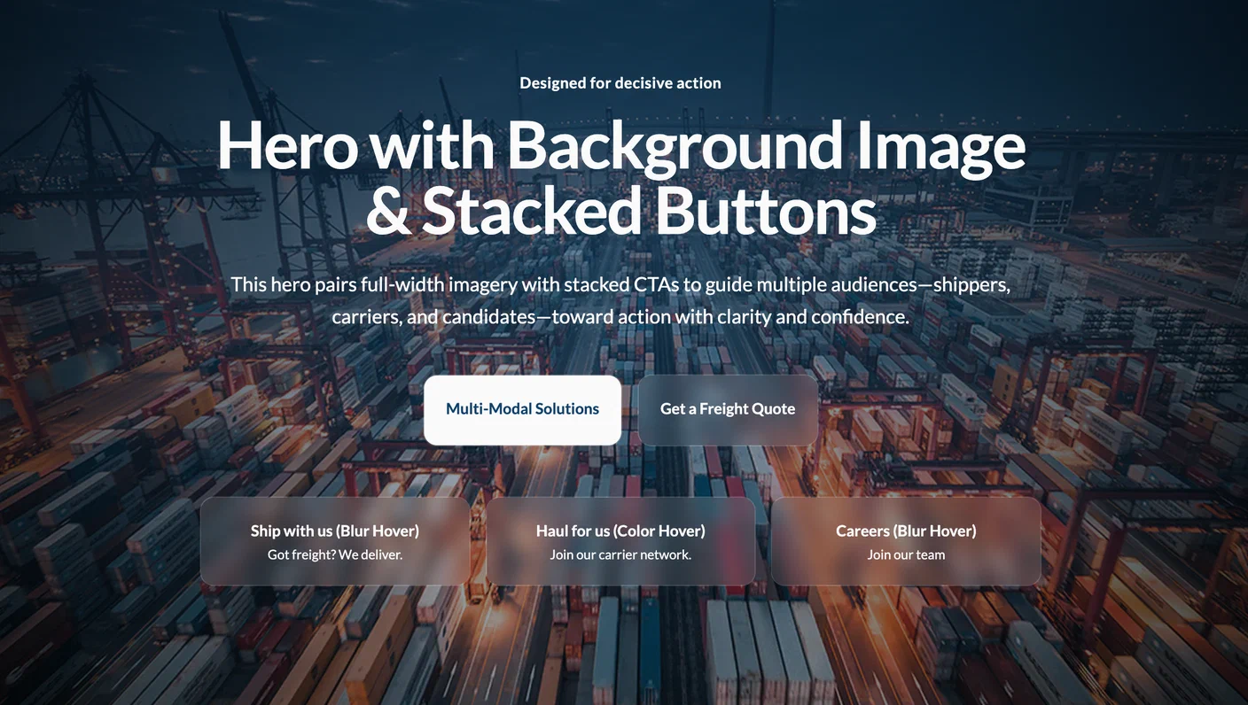The image size is (1248, 705).
Task: Click the "Hero with Background Image" heading line
Action: [x=620, y=146]
